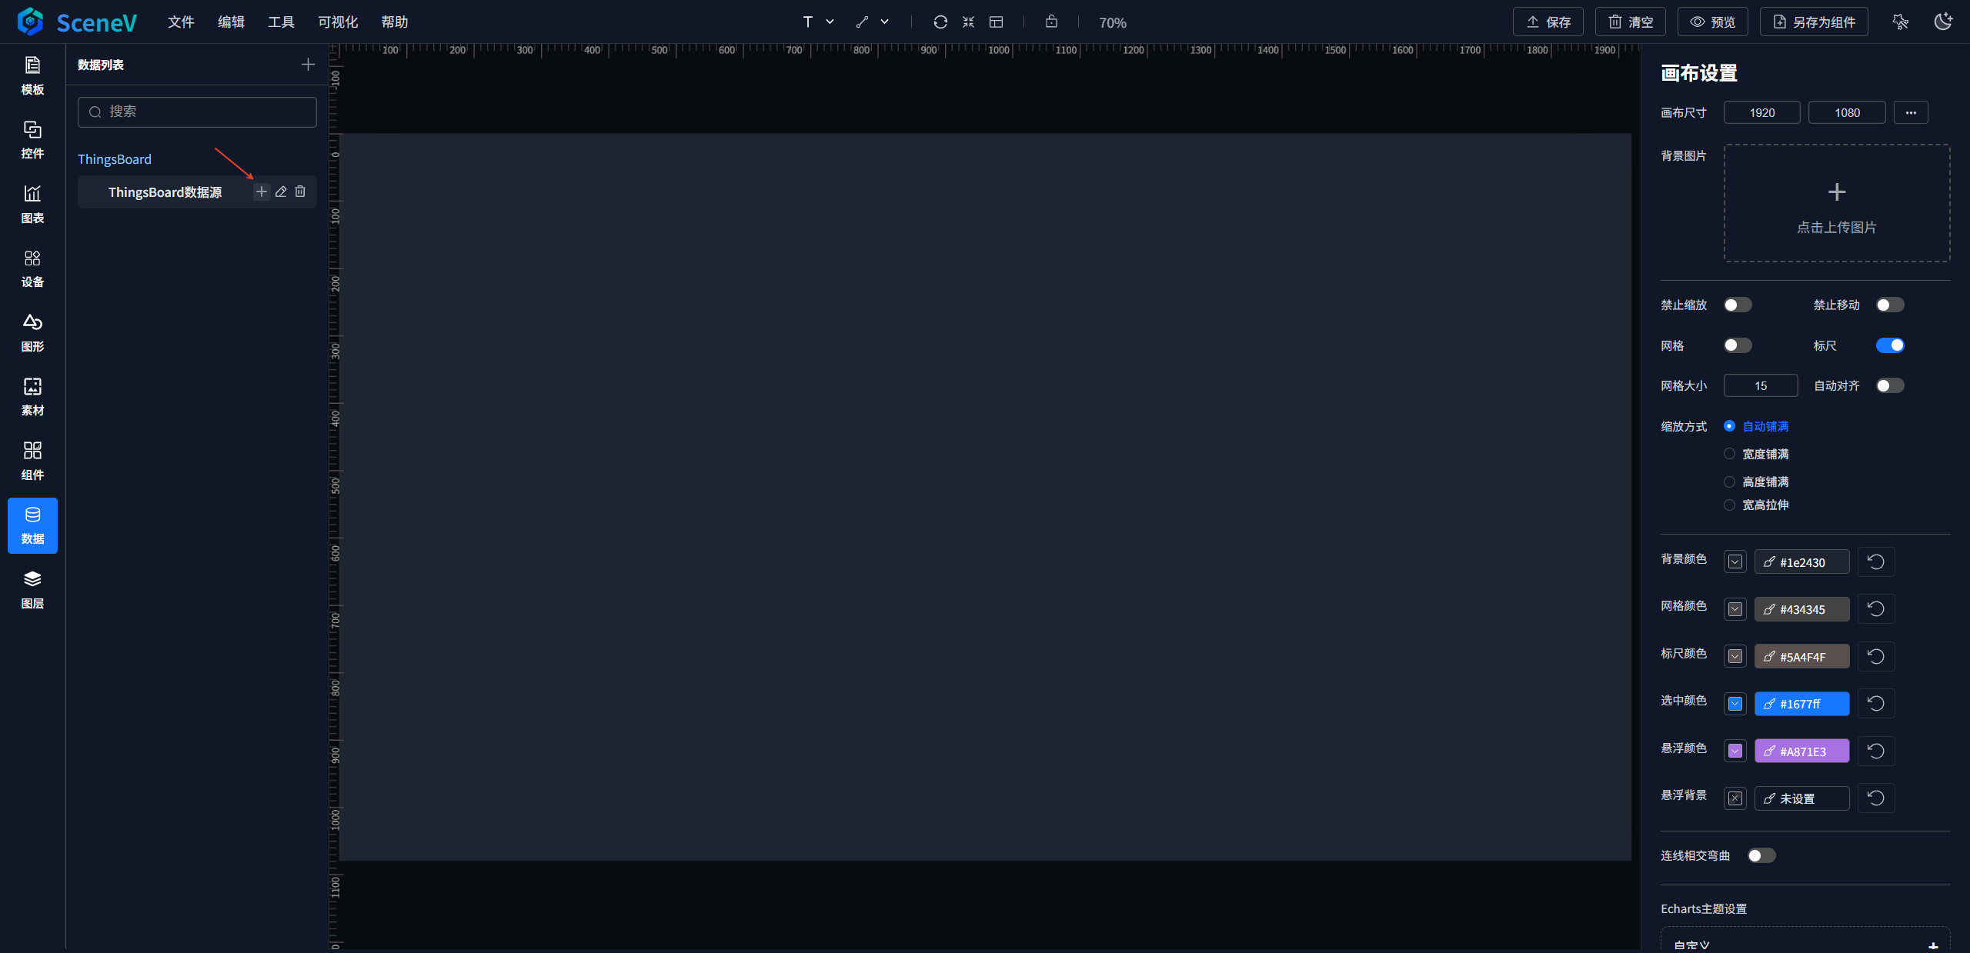Screen dimensions: 1970x953
Task: Toggle the 禁止缩放 switch
Action: click(1738, 305)
